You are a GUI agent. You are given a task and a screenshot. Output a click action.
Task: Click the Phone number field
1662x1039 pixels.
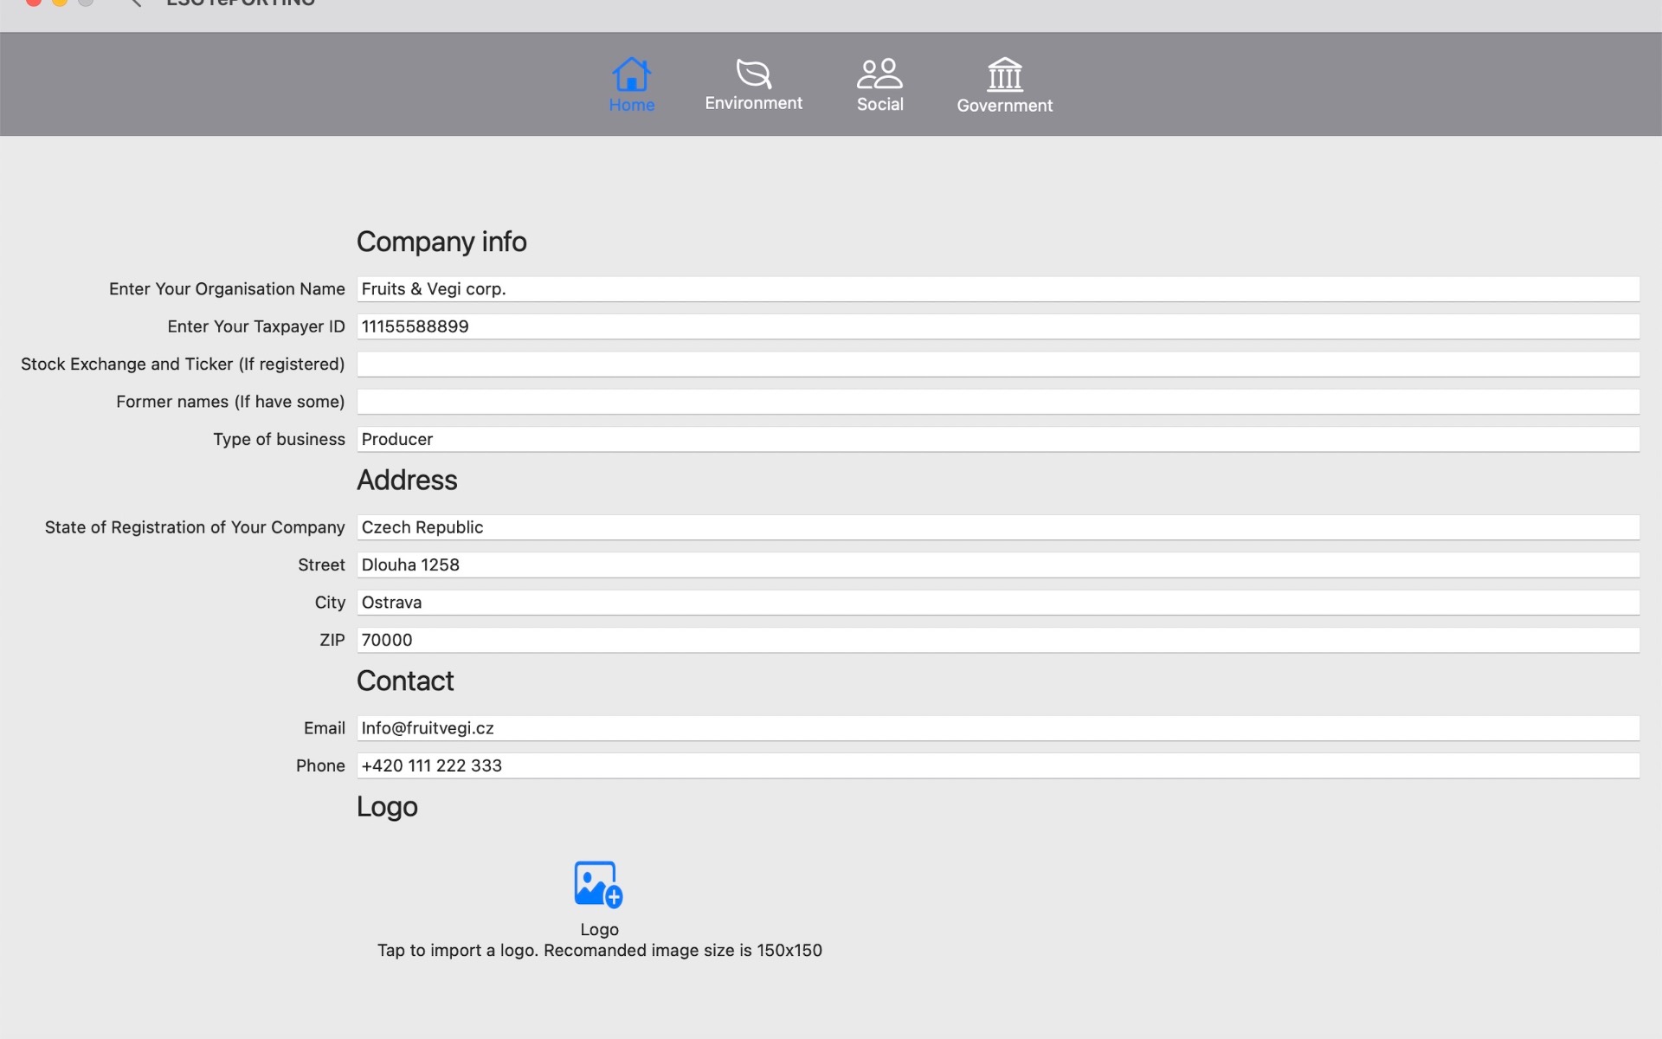pos(997,765)
